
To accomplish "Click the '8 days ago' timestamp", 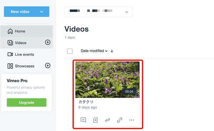I will point(88,107).
